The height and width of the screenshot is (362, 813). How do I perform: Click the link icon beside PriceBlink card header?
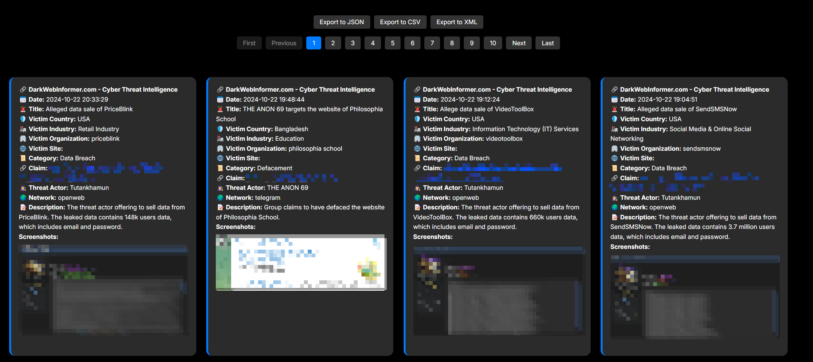pyautogui.click(x=23, y=90)
